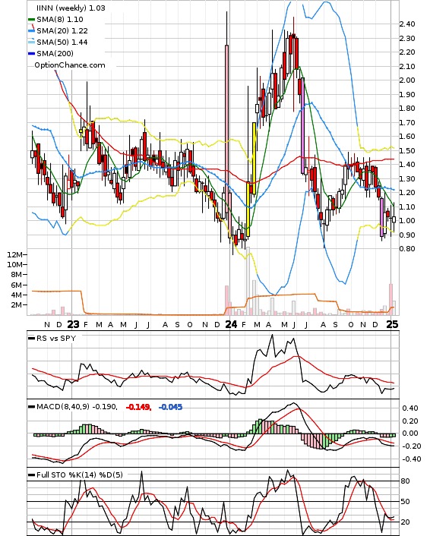Click the green SMA(8) legend color swatch
This screenshot has width=430, height=536.
(x=31, y=20)
